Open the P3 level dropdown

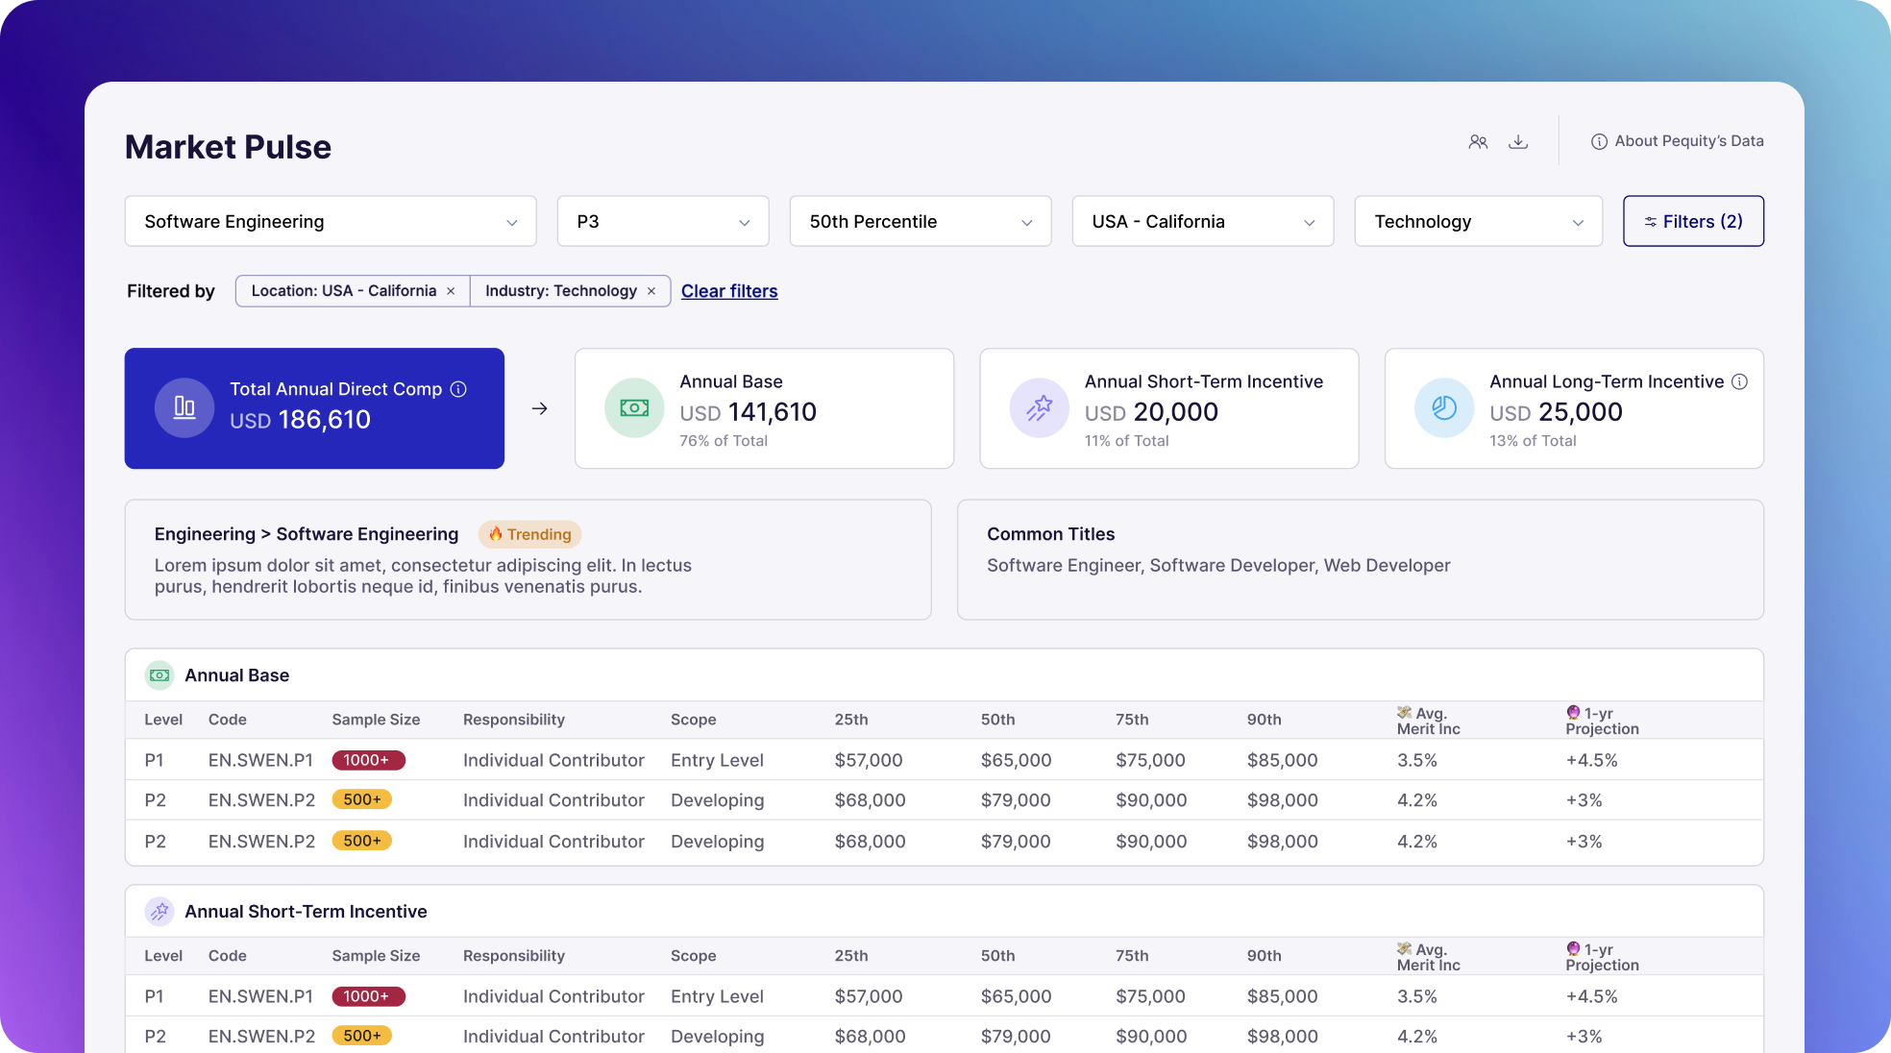tap(662, 222)
